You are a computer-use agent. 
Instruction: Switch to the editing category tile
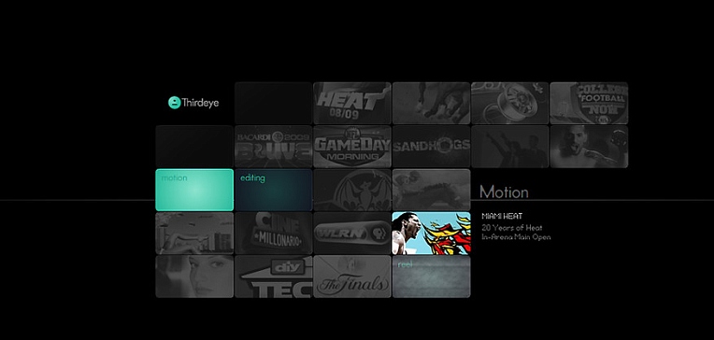273,190
